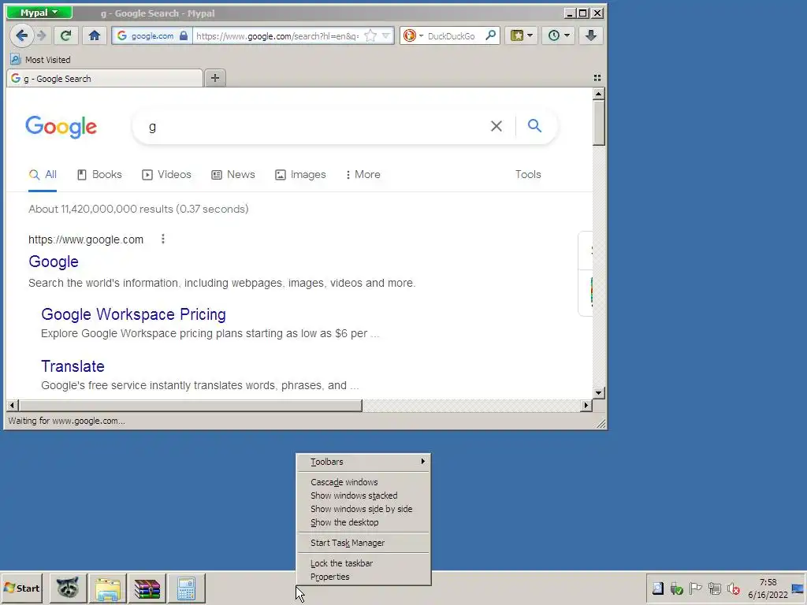Open the Start menu
Image resolution: width=807 pixels, height=605 pixels.
(x=21, y=588)
